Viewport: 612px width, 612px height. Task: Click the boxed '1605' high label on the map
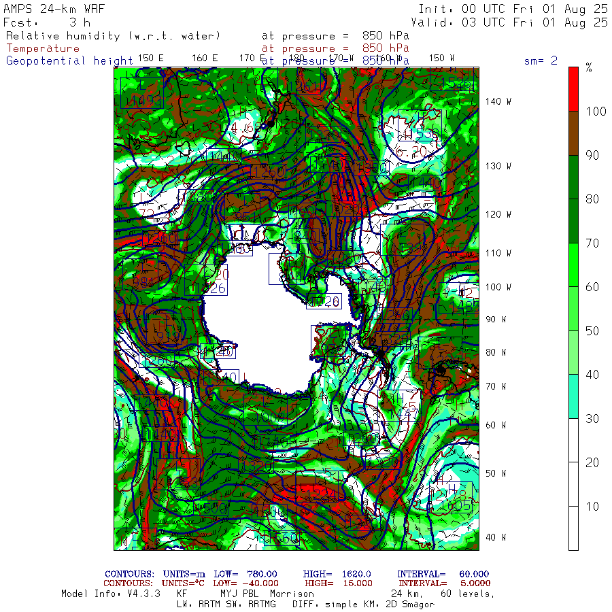click(x=451, y=498)
